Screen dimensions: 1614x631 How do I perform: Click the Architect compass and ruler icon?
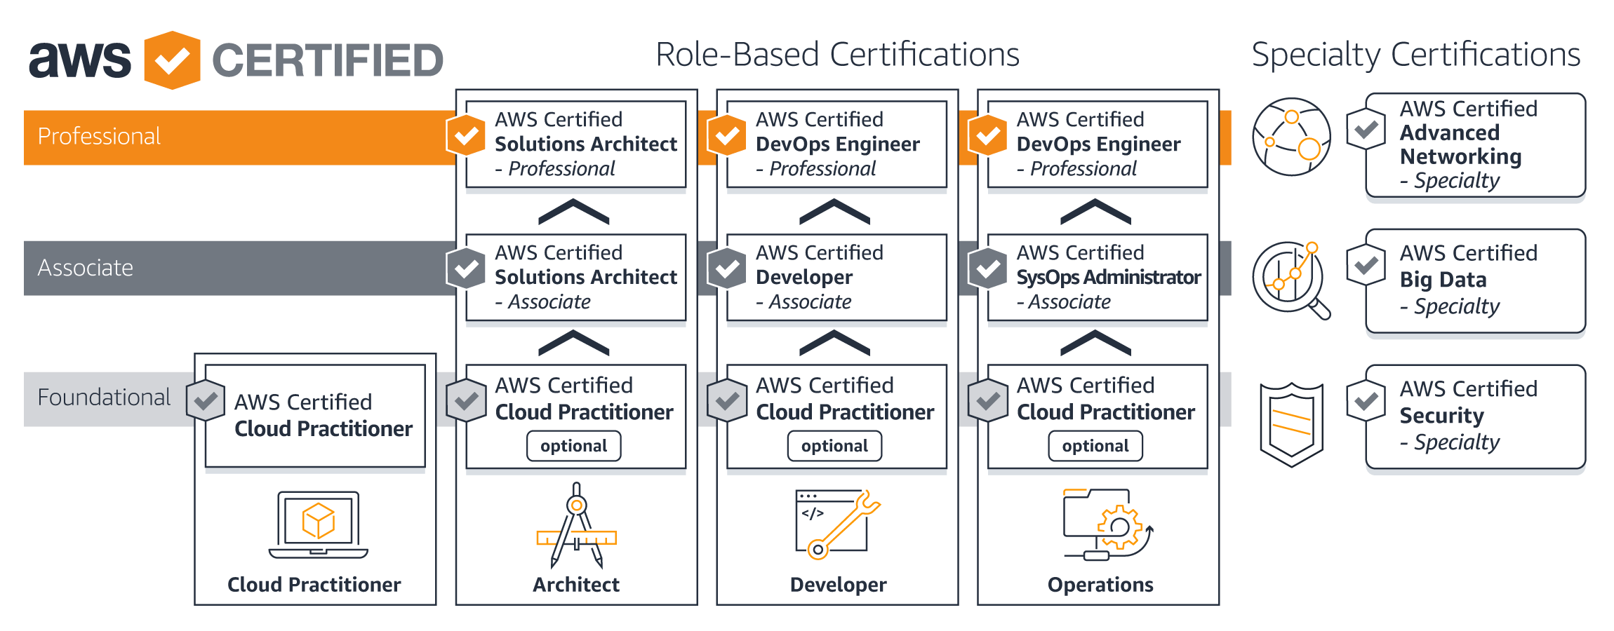pos(576,525)
